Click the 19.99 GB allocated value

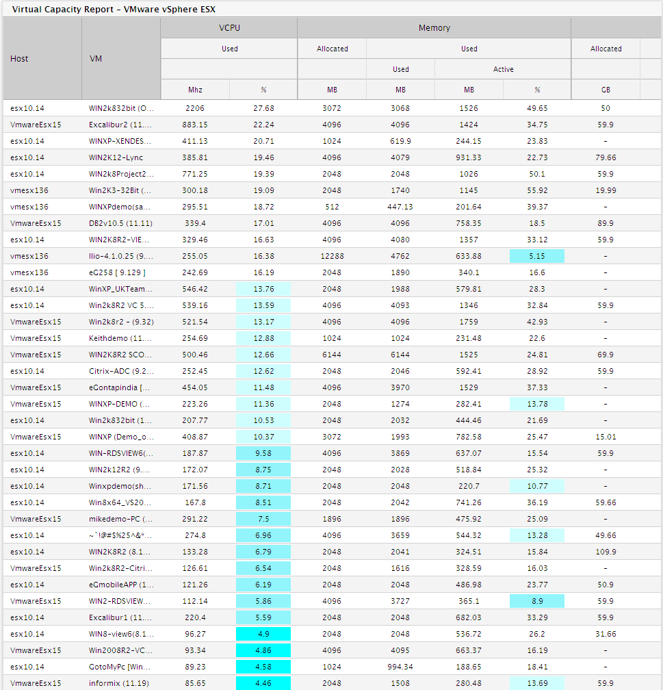click(x=606, y=190)
